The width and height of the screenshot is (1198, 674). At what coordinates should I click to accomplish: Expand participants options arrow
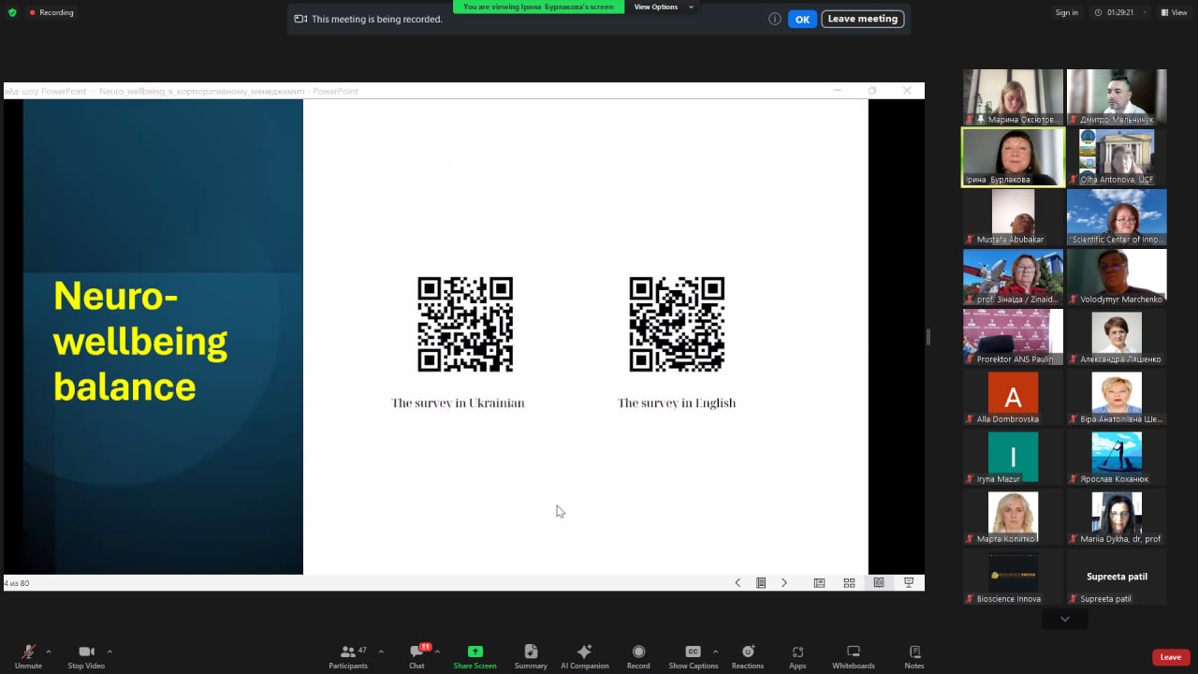[x=381, y=652]
